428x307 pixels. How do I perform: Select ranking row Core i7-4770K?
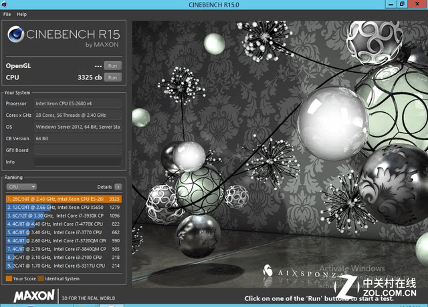click(64, 224)
